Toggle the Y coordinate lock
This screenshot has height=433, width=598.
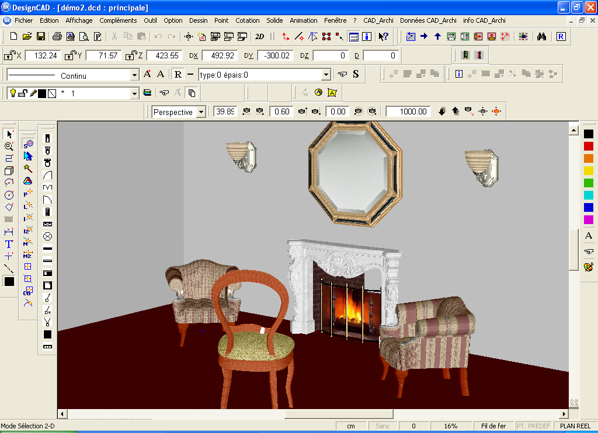pyautogui.click(x=70, y=55)
